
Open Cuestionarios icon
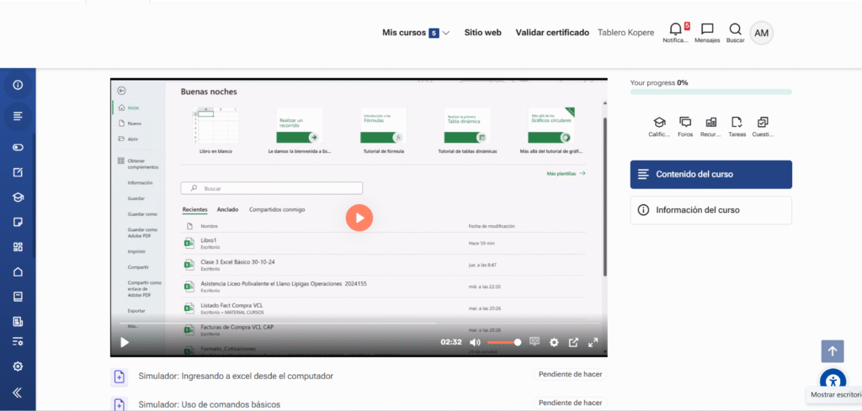[763, 127]
